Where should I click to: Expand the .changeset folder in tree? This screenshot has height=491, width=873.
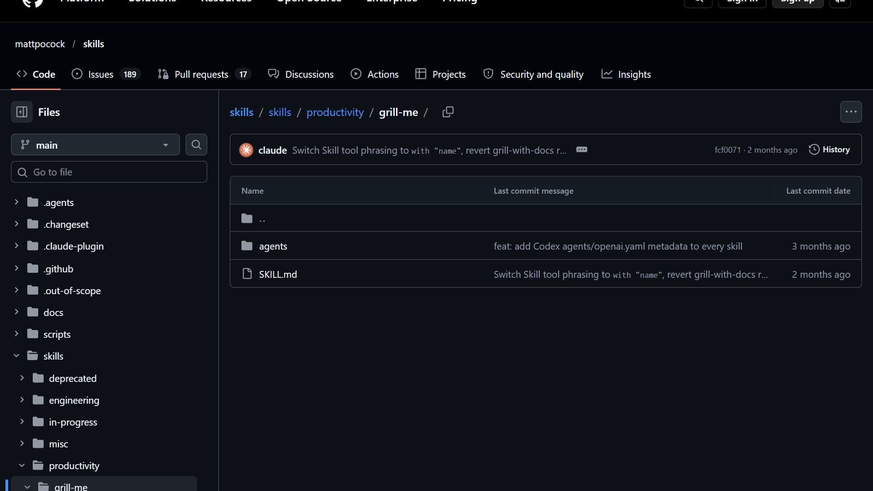click(x=16, y=224)
